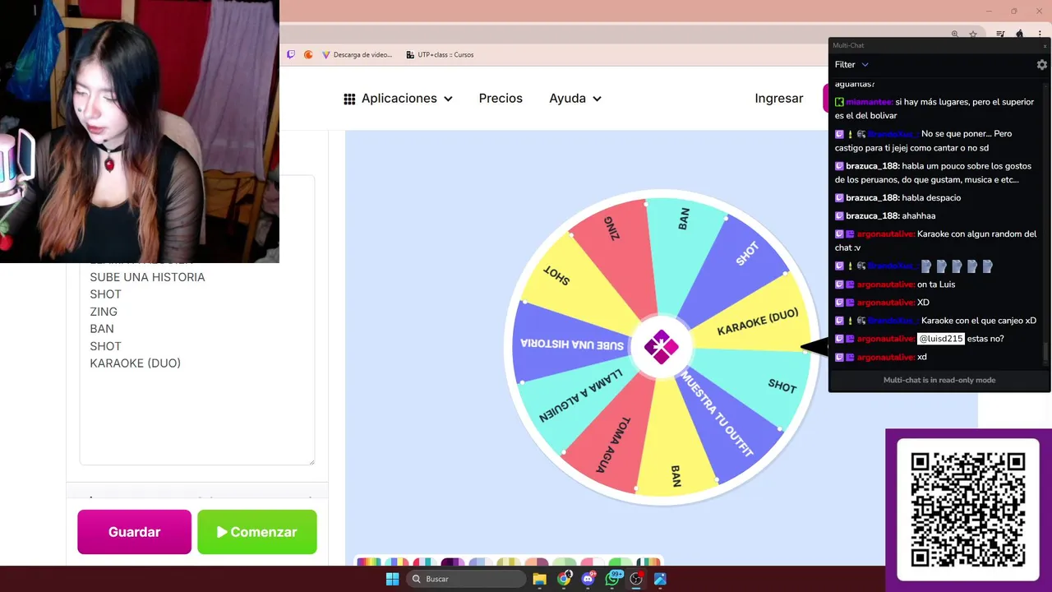
Task: Expand the Multi-Chat Filter dropdown
Action: 851,64
